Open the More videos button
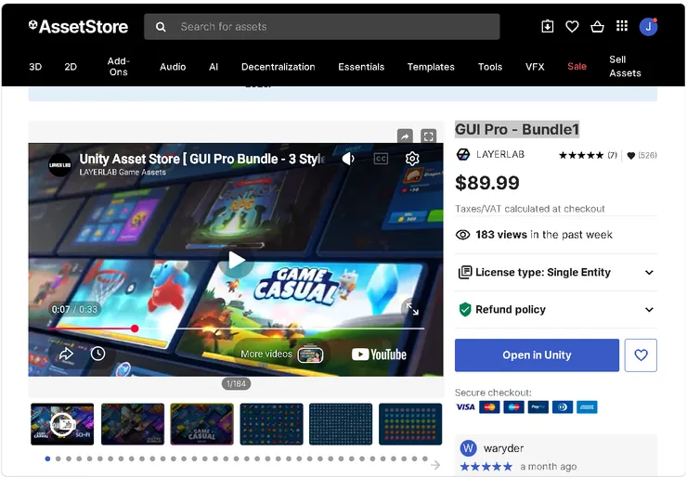687x477 pixels. (x=281, y=354)
